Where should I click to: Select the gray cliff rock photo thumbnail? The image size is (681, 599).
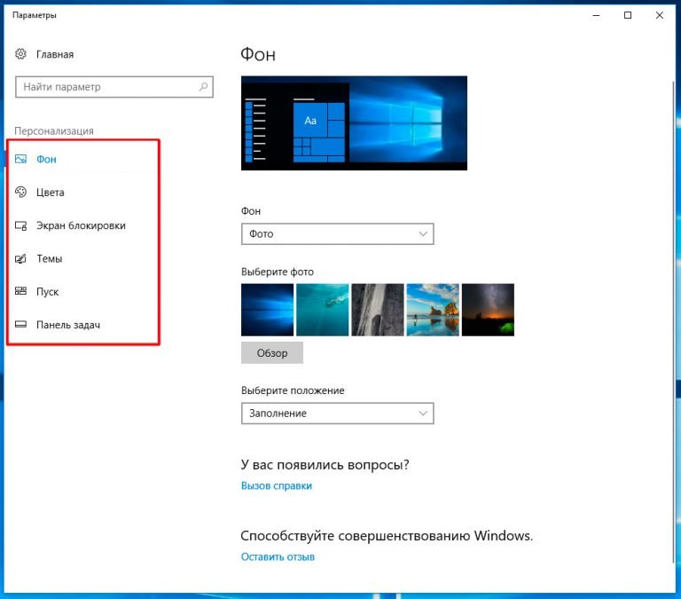tap(378, 310)
